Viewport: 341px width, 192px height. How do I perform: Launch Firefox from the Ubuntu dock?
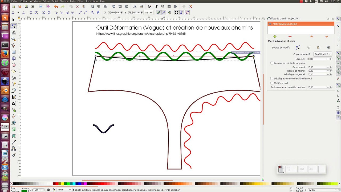[5, 54]
